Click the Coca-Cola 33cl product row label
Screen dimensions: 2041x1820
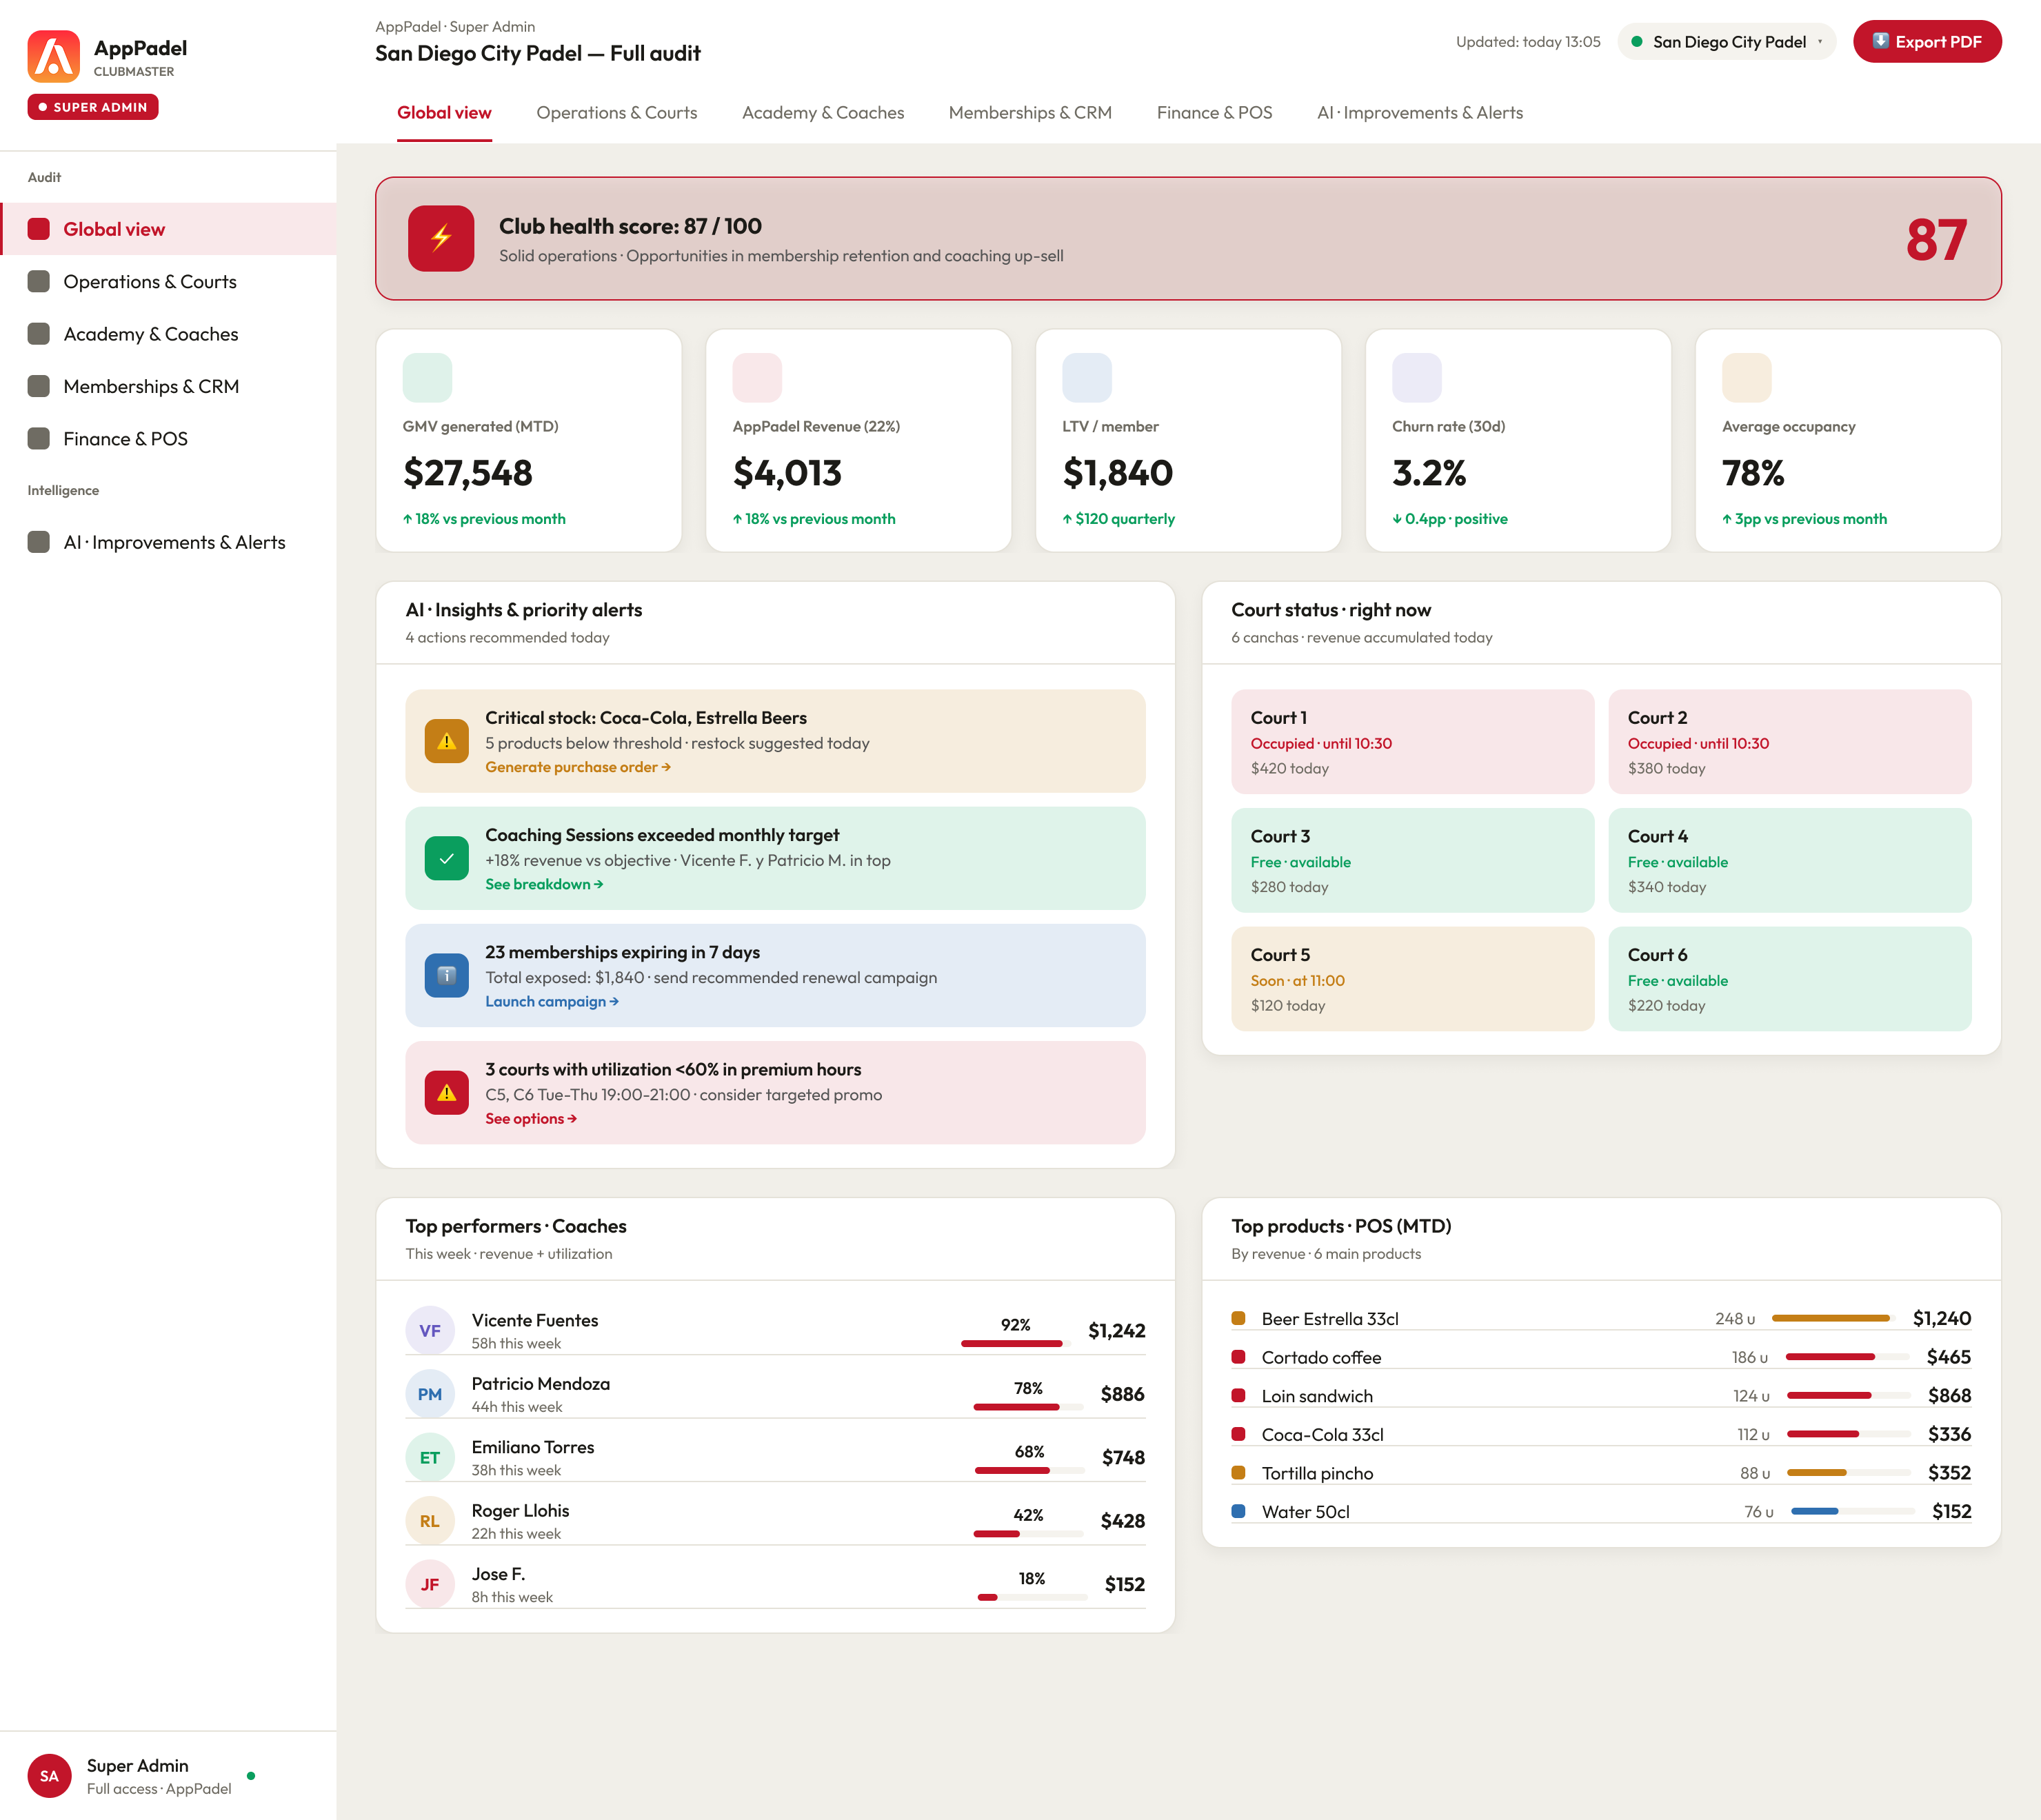point(1323,1434)
